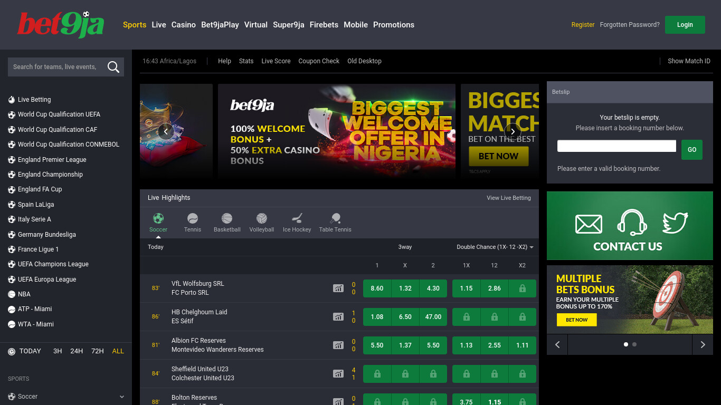The width and height of the screenshot is (721, 405).
Task: Click locked 1X odds for HB Chelghoum Laid
Action: (x=467, y=317)
